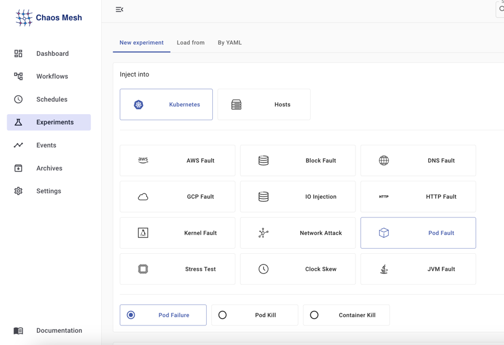Select the JVM Fault Java icon
The height and width of the screenshot is (345, 504).
tap(384, 269)
